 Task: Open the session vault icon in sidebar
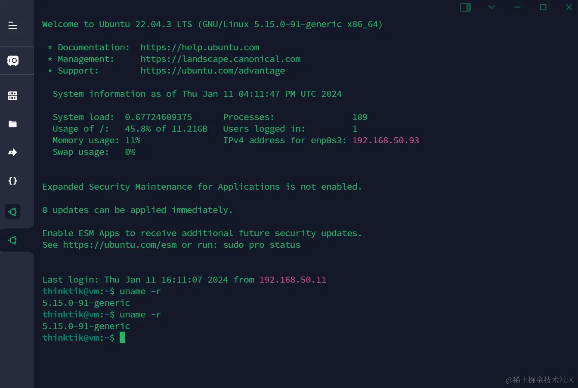click(12, 61)
